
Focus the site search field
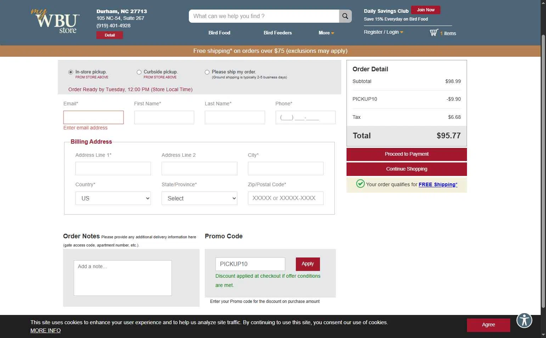click(x=264, y=16)
